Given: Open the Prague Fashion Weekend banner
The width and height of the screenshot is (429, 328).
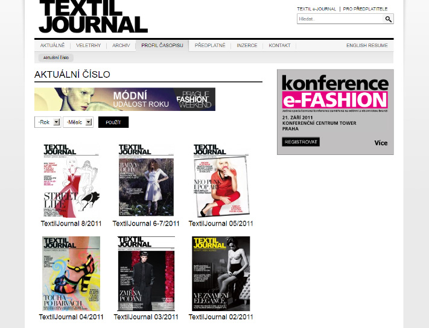Looking at the screenshot, I should (x=125, y=99).
